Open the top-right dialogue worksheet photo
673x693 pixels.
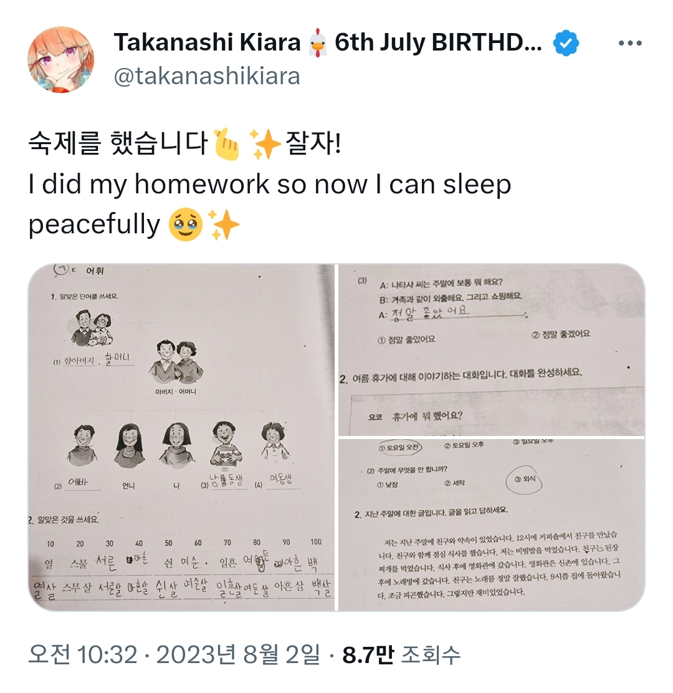(x=491, y=349)
